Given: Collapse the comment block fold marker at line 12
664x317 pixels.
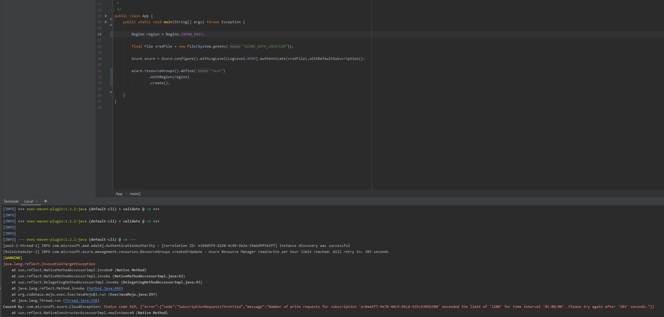Looking at the screenshot, I should coord(113,10).
